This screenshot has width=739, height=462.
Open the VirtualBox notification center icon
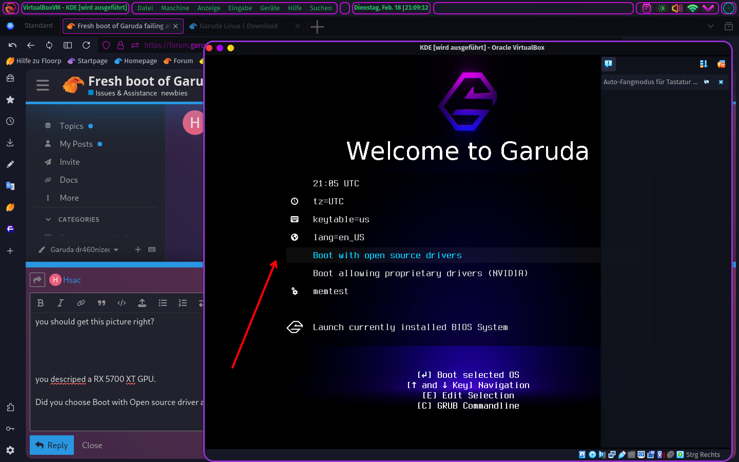click(608, 64)
